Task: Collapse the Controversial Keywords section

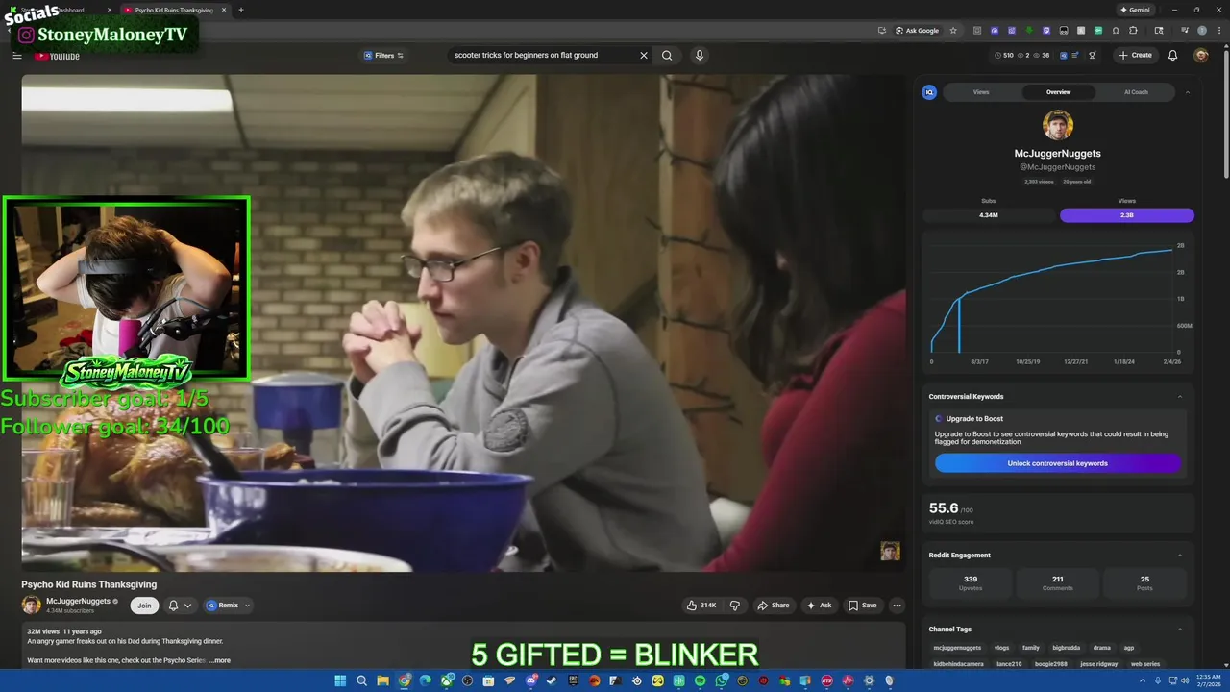Action: pyautogui.click(x=1180, y=396)
